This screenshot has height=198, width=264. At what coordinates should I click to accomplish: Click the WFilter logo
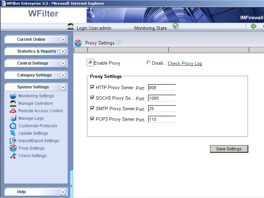click(43, 13)
